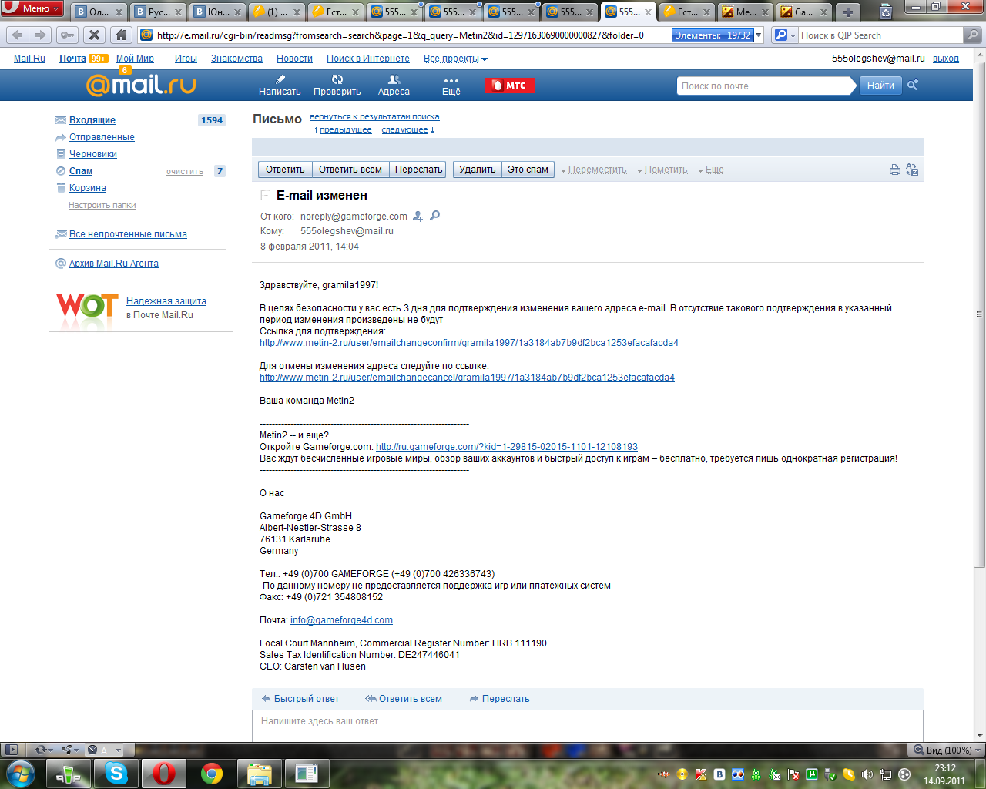Open Skype from the taskbar
The image size is (986, 789).
[x=116, y=773]
